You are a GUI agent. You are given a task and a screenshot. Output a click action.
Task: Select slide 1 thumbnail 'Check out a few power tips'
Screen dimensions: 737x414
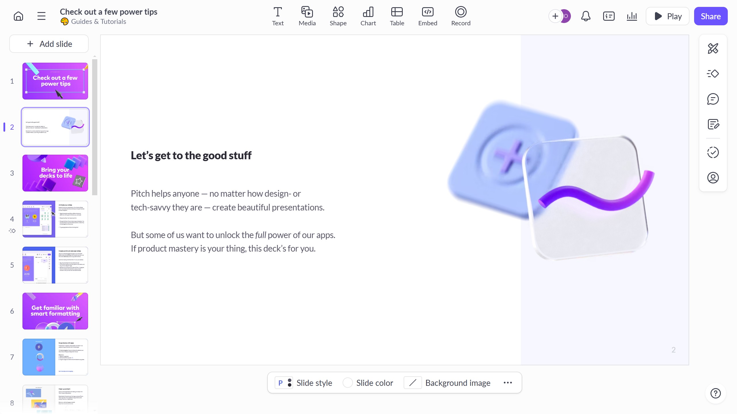tap(55, 81)
